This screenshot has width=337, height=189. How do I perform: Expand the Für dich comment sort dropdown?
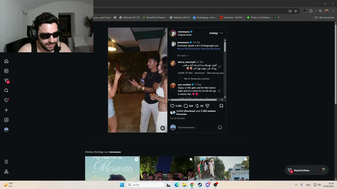(x=183, y=56)
